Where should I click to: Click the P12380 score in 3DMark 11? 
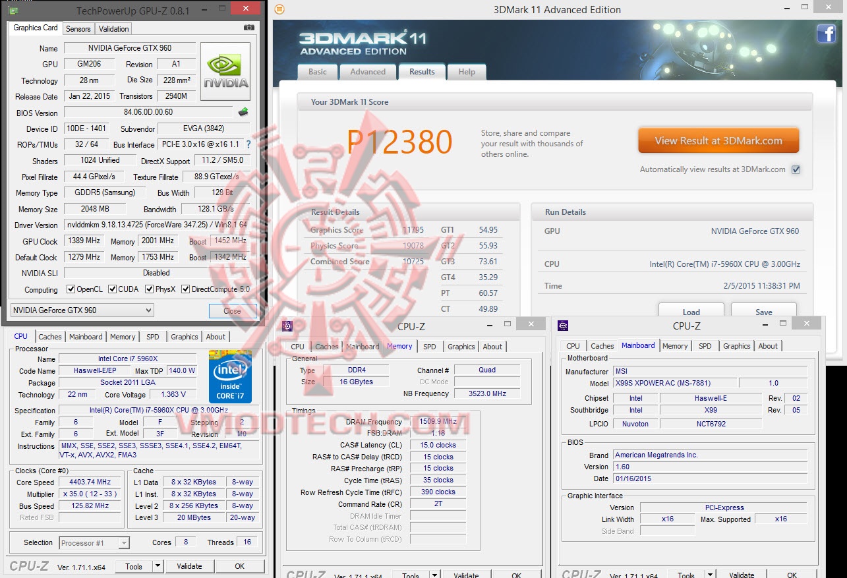click(400, 142)
